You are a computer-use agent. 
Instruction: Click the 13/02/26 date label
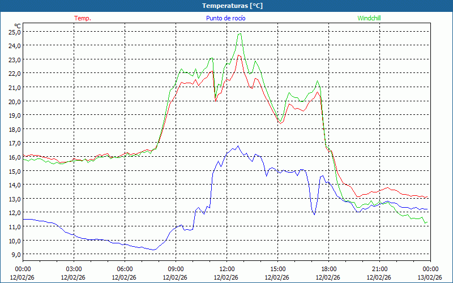(430, 277)
